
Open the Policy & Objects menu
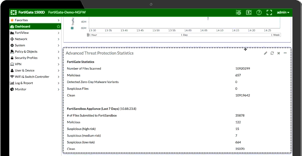click(x=35, y=52)
